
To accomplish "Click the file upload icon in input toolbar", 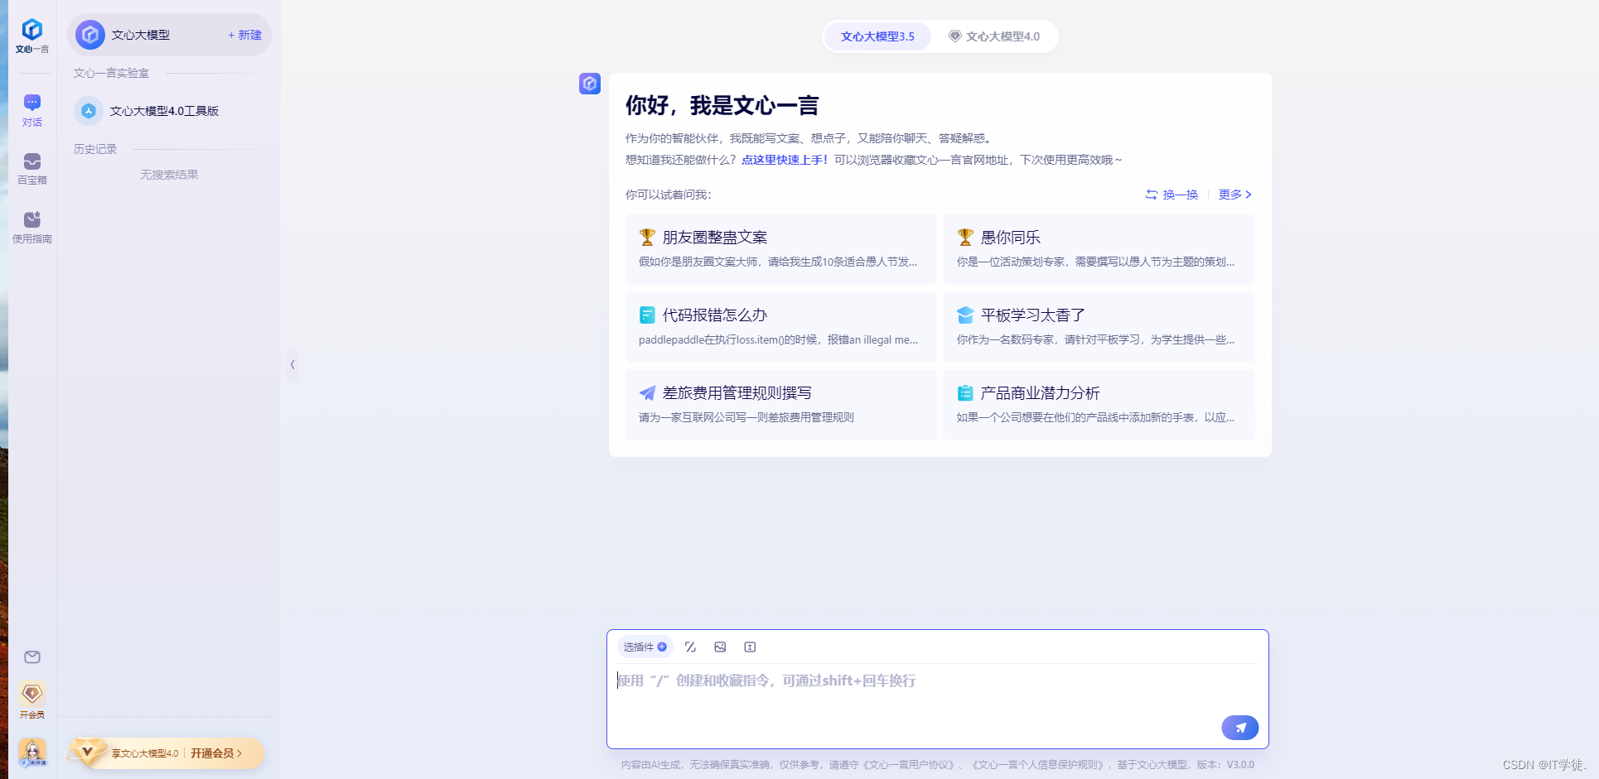I will pyautogui.click(x=750, y=647).
